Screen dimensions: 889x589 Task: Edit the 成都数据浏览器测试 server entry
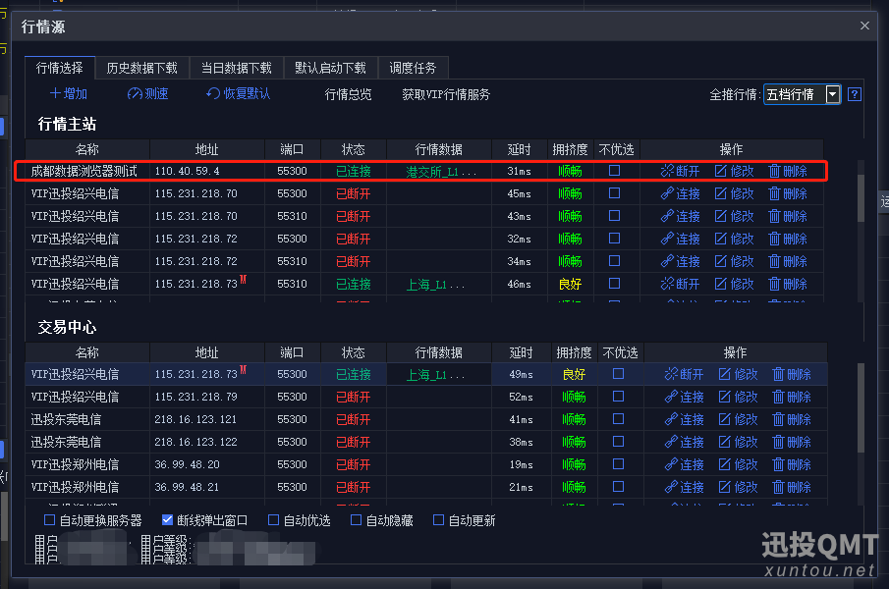734,171
